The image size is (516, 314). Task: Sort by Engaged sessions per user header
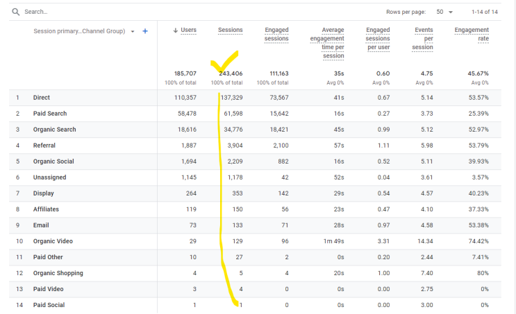pos(378,38)
